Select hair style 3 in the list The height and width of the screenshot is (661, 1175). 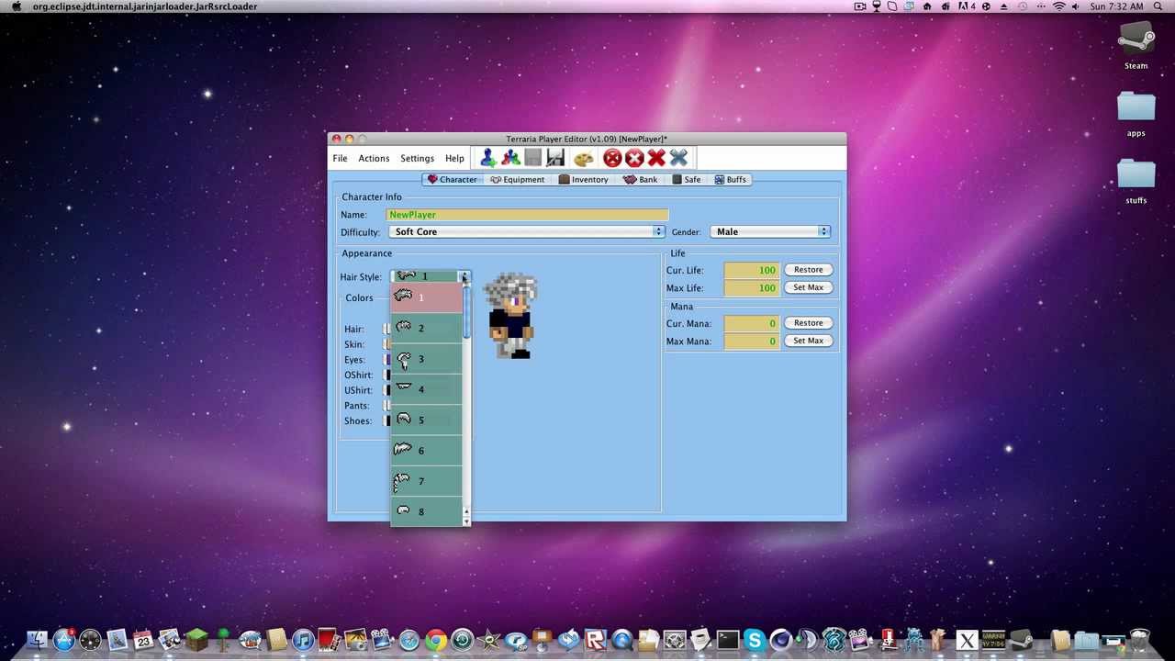[x=427, y=359]
